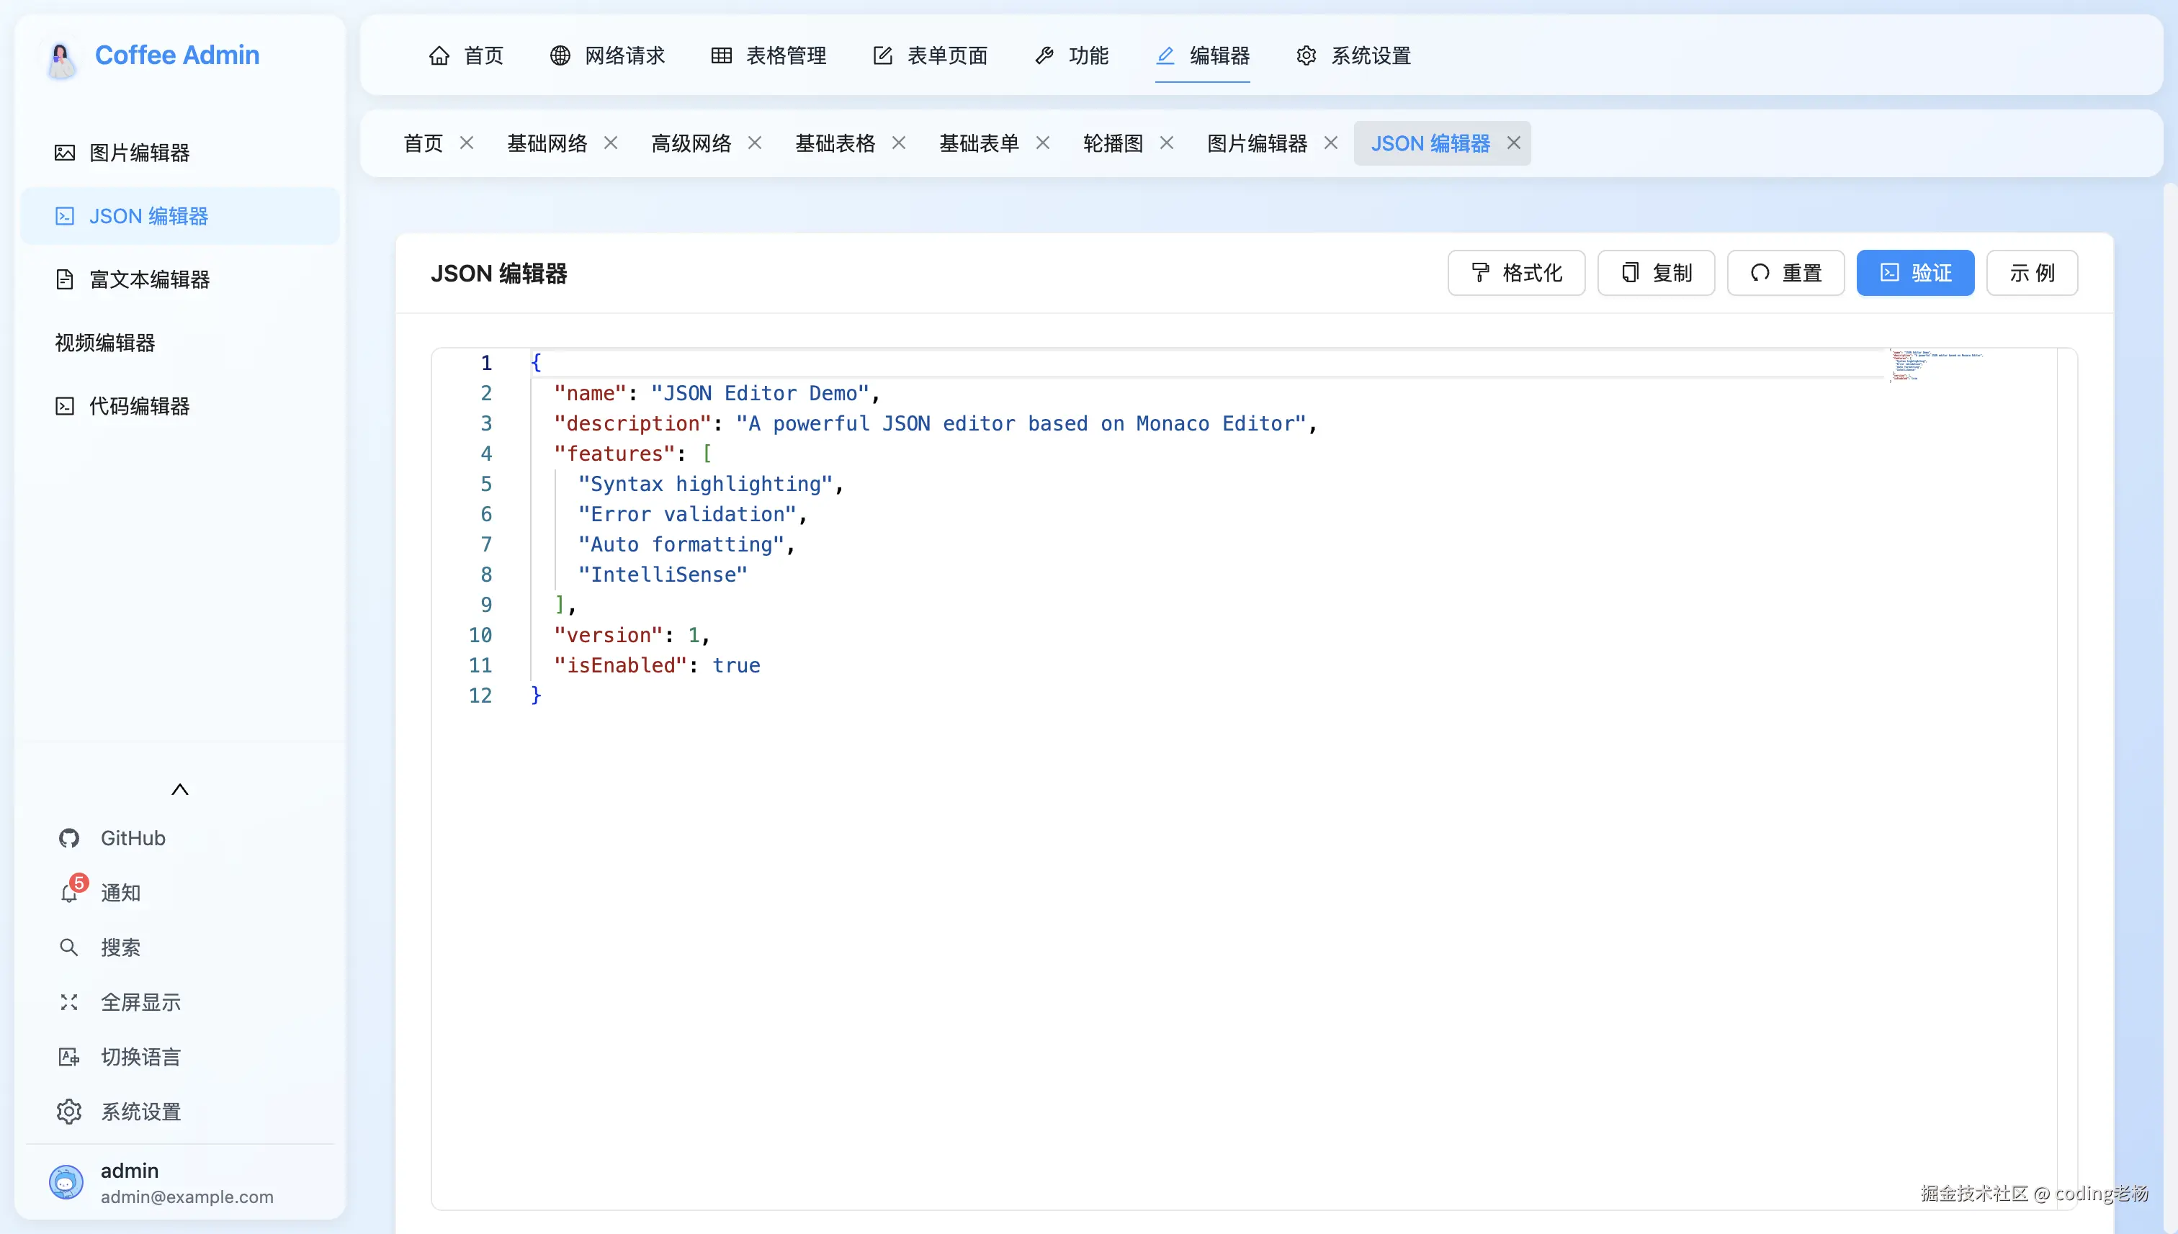Click the 格式化 format button
The height and width of the screenshot is (1234, 2178).
(1516, 273)
